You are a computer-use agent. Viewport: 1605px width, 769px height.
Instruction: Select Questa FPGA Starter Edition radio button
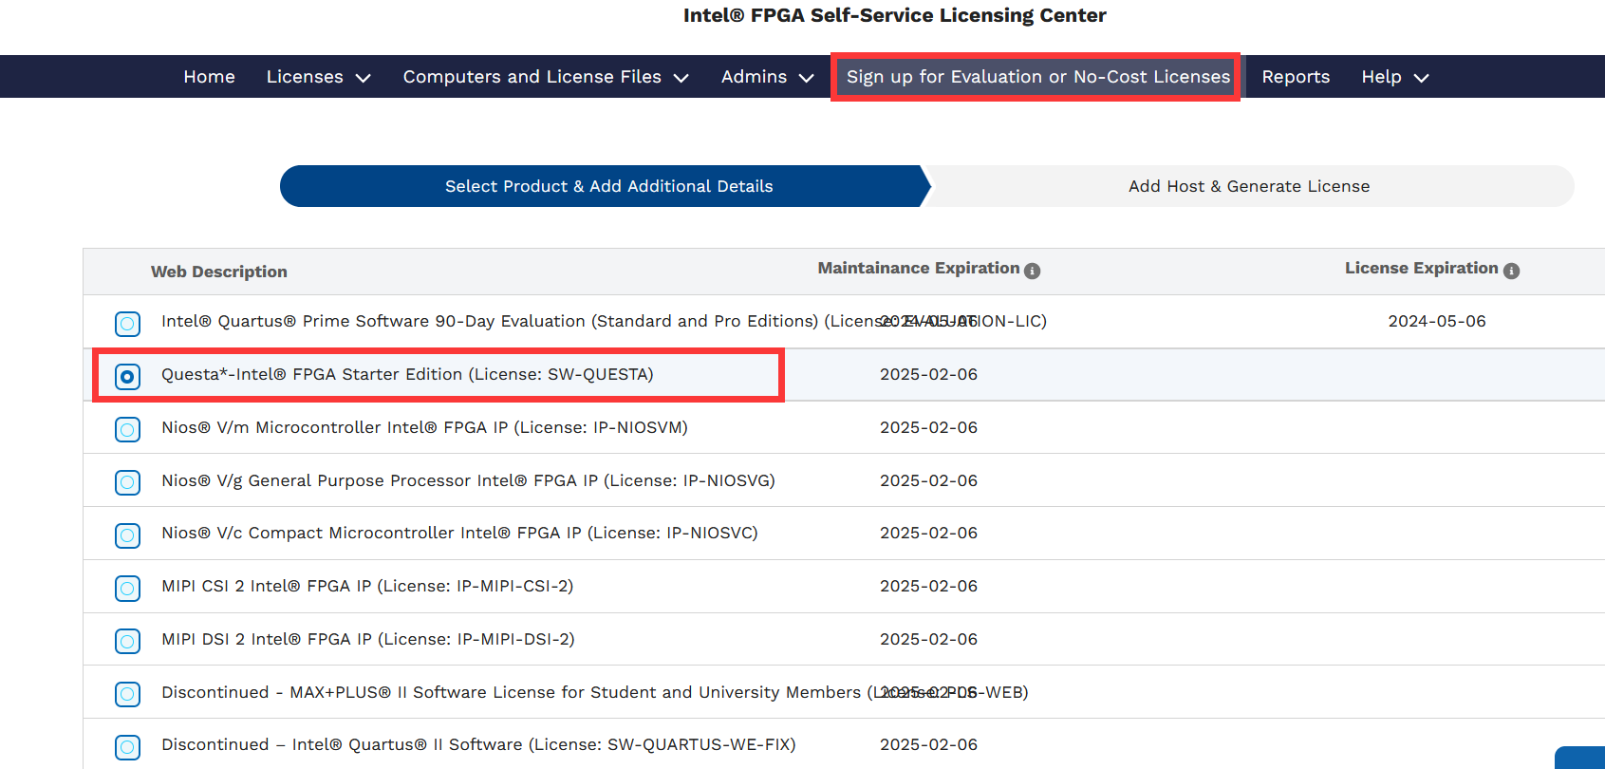[x=127, y=377]
